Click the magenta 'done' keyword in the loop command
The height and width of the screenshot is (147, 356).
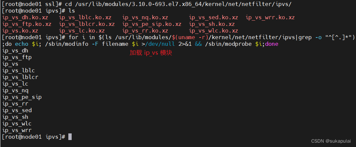tap(272, 44)
